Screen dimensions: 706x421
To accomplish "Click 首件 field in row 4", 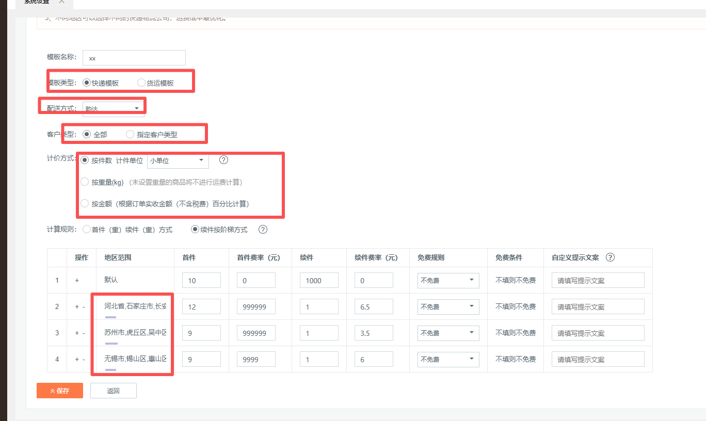I will (201, 360).
